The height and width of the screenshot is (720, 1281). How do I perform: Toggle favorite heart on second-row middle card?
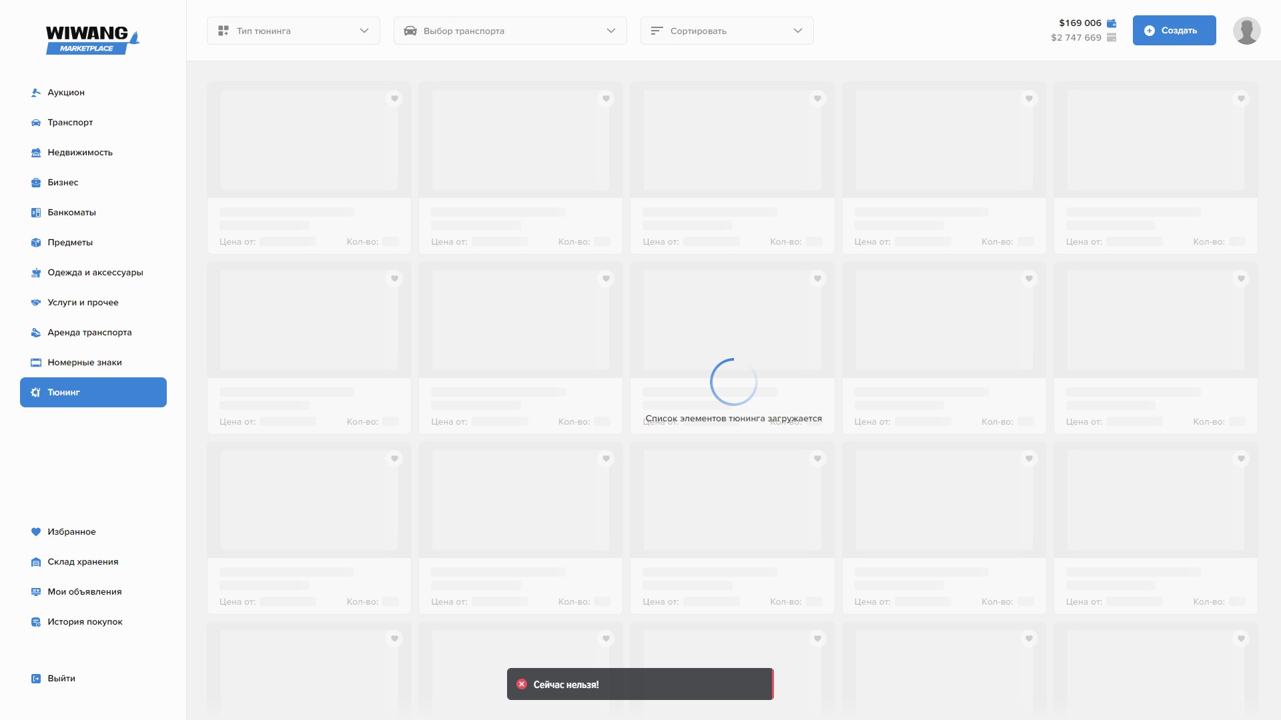click(817, 279)
